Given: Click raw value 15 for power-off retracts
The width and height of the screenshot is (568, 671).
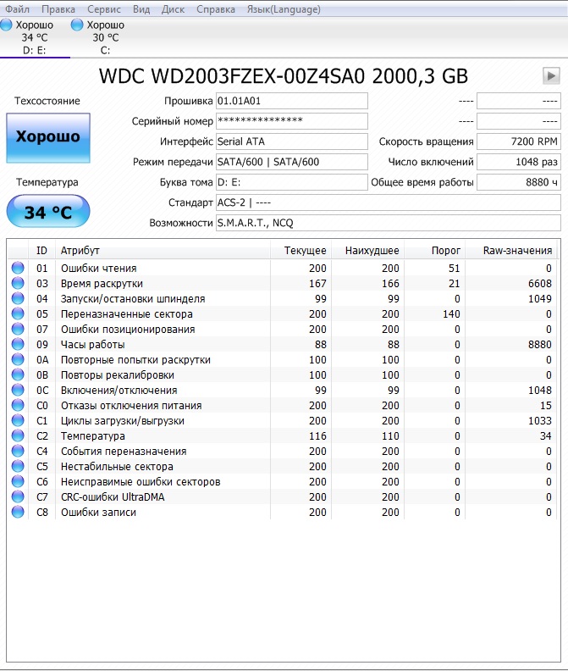Looking at the screenshot, I should (546, 405).
